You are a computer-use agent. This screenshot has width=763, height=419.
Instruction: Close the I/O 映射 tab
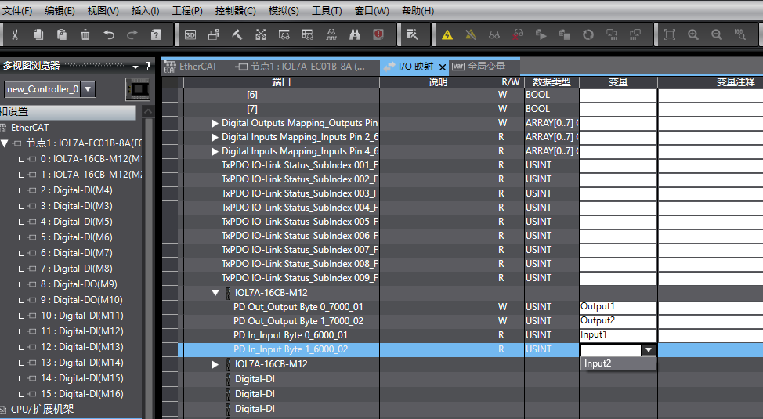443,67
